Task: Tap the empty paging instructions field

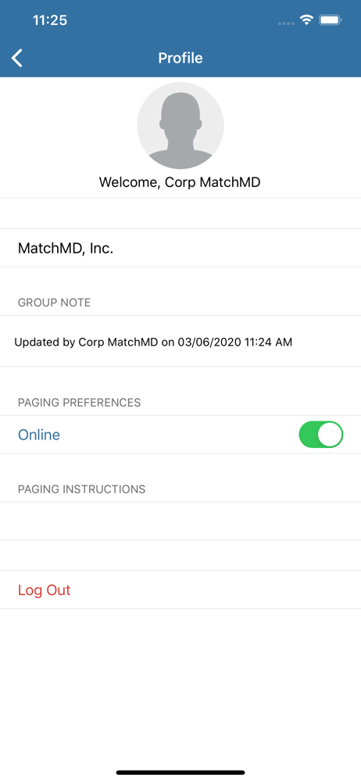Action: tap(180, 521)
